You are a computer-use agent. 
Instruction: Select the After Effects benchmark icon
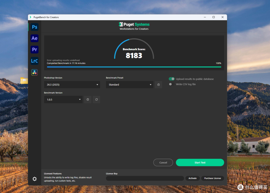point(34,38)
